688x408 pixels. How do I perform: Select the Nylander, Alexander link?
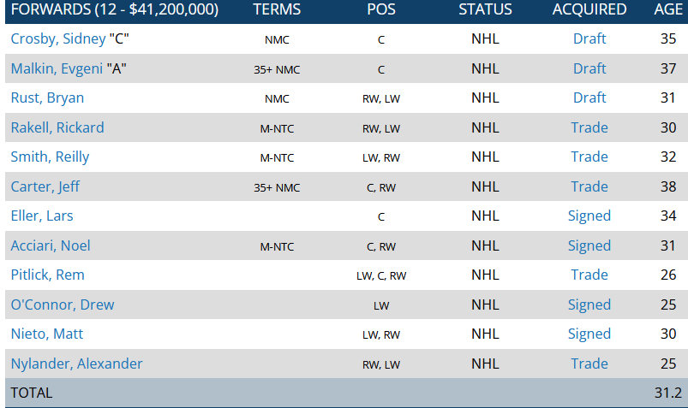point(77,364)
